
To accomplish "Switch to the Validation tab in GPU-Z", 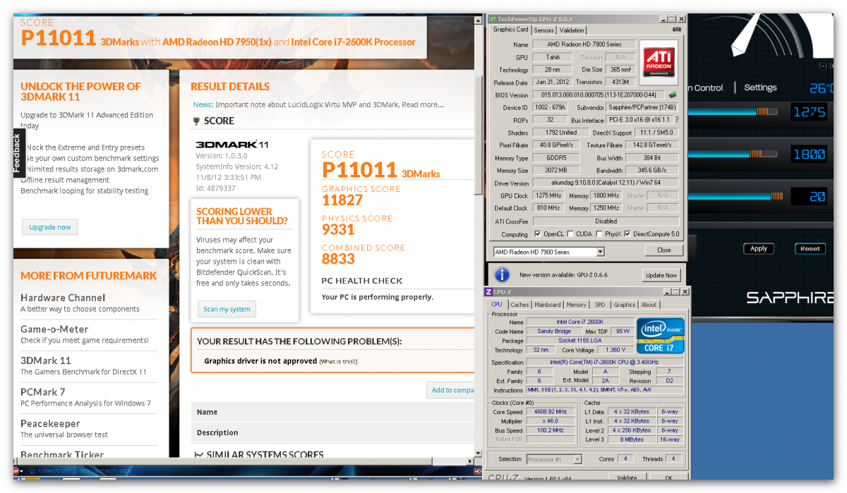I will coord(572,30).
